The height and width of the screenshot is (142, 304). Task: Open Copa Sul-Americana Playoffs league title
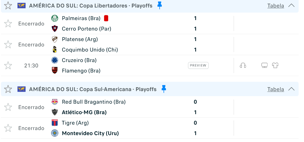click(x=93, y=89)
